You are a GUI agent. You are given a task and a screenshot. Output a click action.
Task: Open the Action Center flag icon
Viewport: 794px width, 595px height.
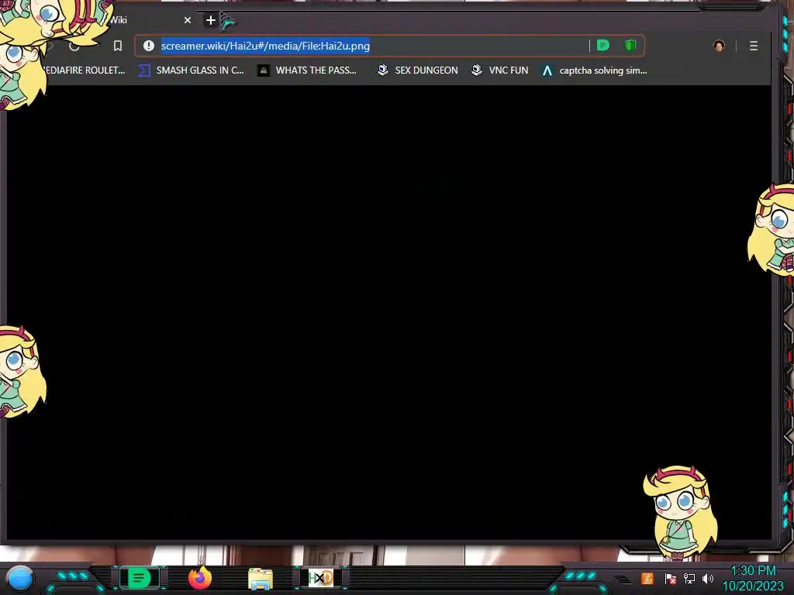671,578
